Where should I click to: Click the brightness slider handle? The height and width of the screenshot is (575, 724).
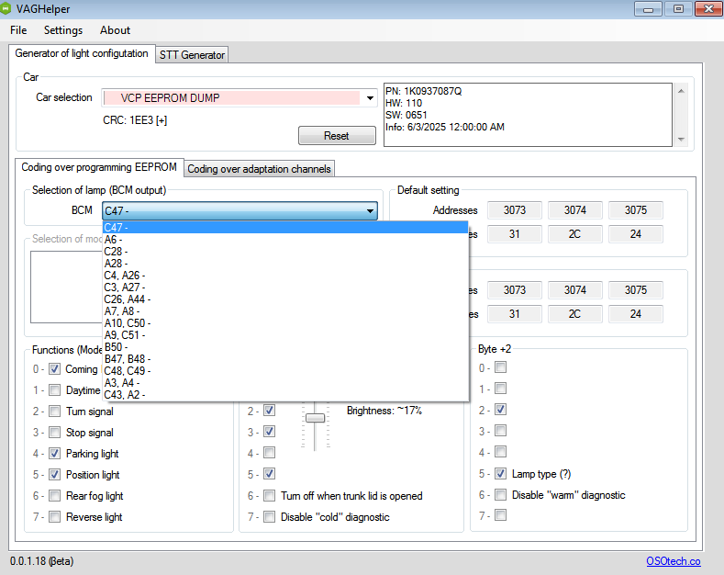316,418
